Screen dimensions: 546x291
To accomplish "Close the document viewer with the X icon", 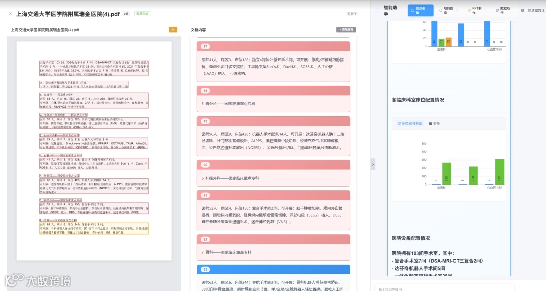I will (x=10, y=14).
